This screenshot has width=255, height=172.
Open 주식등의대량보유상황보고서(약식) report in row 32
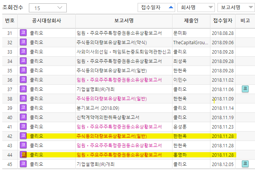(x=112, y=42)
